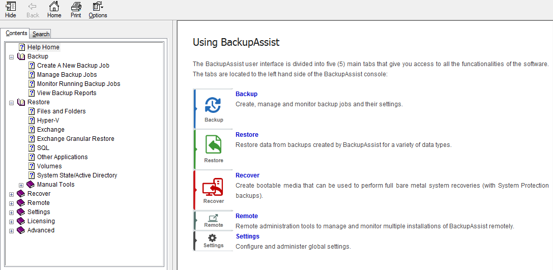The height and width of the screenshot is (270, 553).
Task: Expand the Recover tree node
Action: click(x=12, y=194)
